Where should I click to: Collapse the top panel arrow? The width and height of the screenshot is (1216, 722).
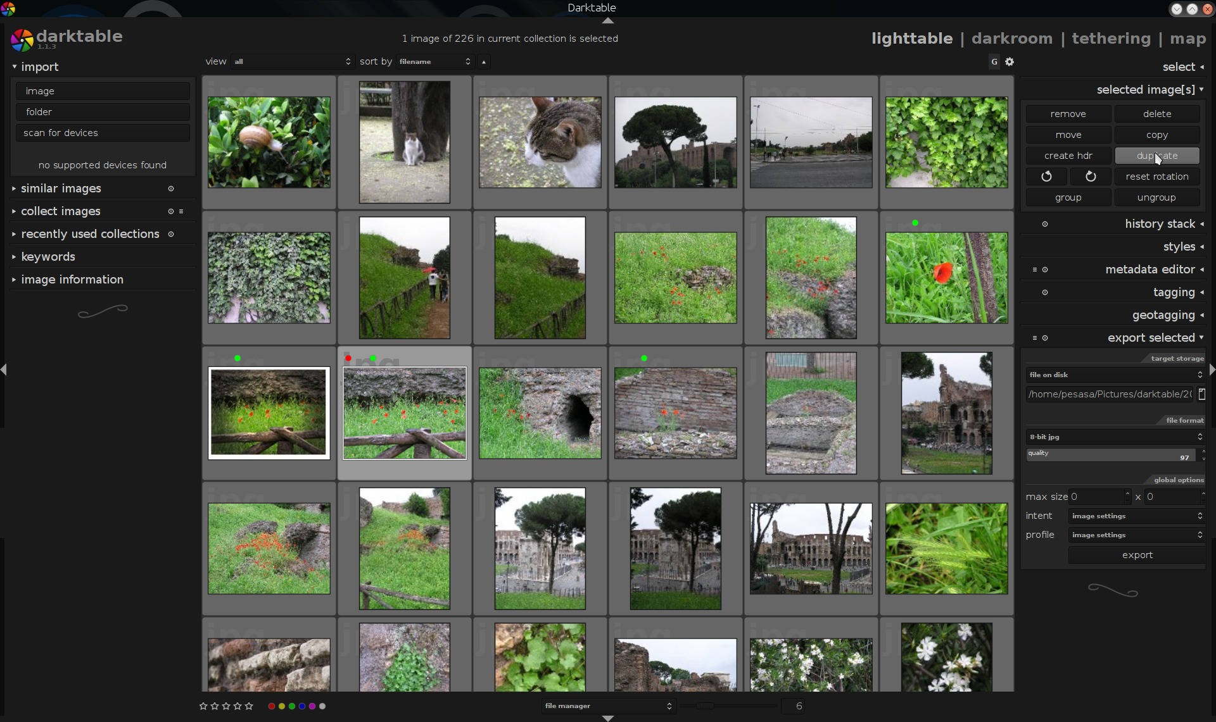pyautogui.click(x=608, y=21)
